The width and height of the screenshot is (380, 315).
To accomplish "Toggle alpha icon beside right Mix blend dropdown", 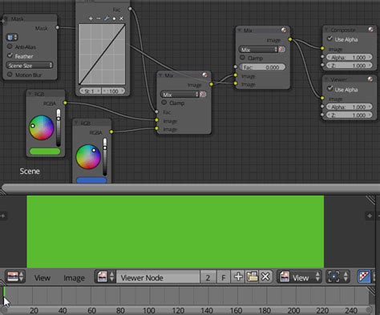I will coord(281,50).
